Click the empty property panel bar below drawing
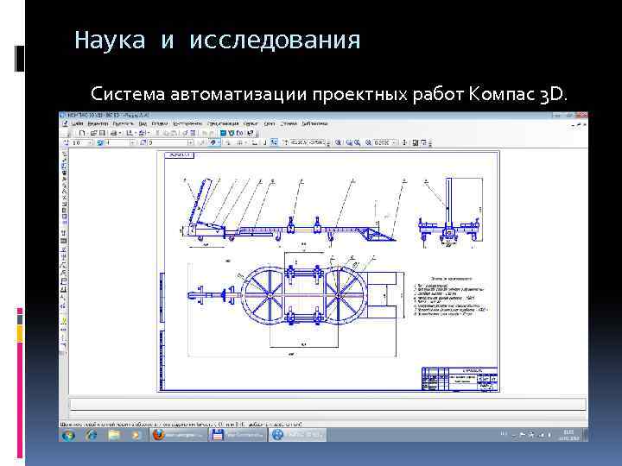This screenshot has height=466, width=622. click(x=327, y=404)
